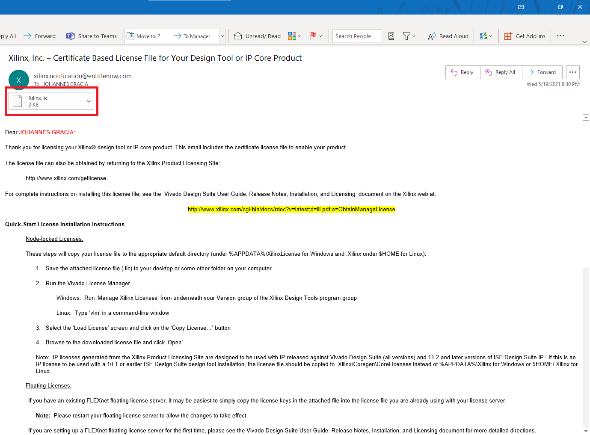Click the email subject line title
The image size is (590, 435).
pos(155,58)
